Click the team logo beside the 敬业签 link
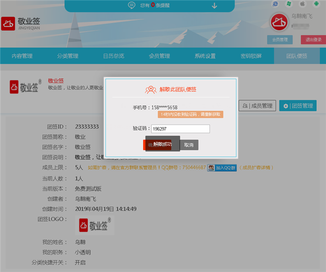The width and height of the screenshot is (326, 272). pos(25,87)
